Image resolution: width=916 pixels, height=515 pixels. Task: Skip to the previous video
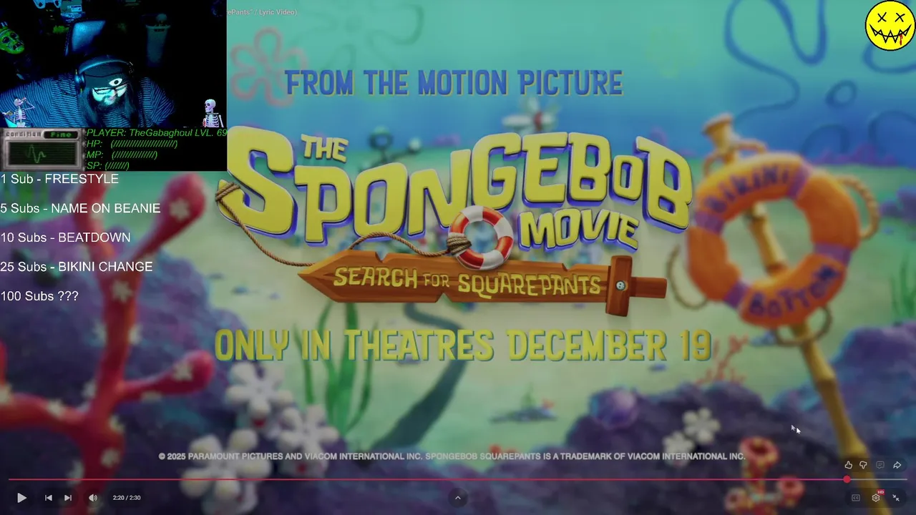49,498
